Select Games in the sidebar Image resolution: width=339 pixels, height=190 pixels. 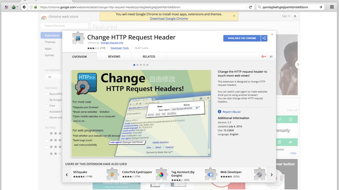click(49, 55)
